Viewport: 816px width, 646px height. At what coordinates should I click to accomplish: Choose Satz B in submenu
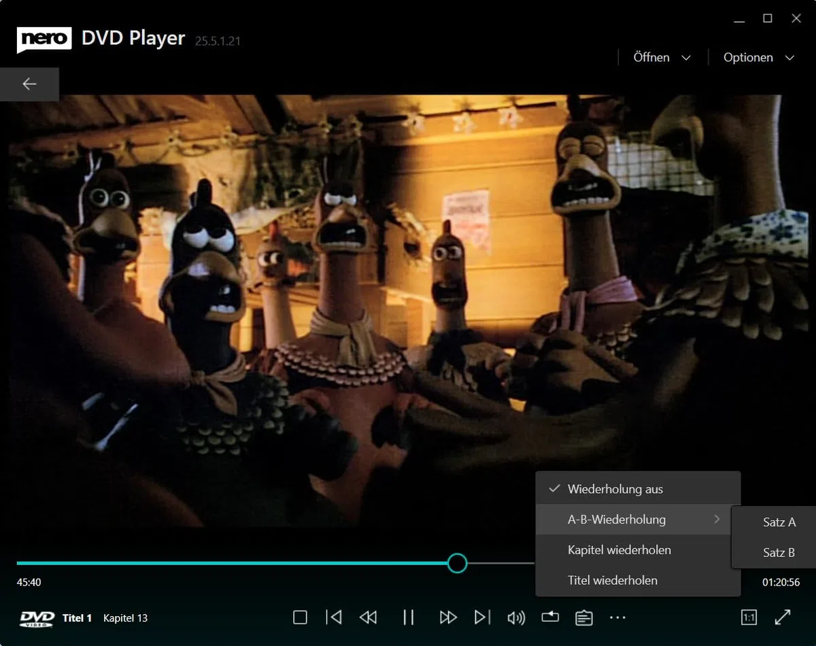775,552
